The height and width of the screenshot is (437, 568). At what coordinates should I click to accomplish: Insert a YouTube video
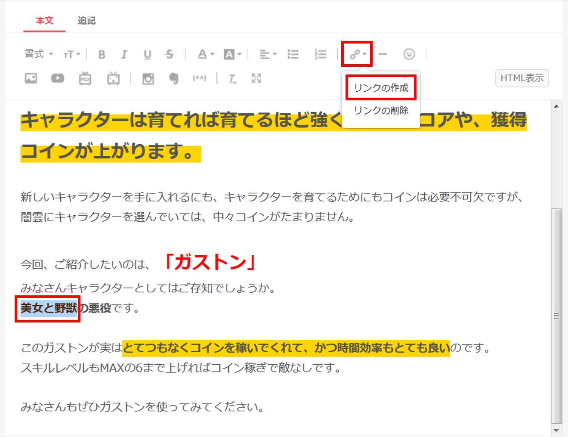pyautogui.click(x=58, y=78)
